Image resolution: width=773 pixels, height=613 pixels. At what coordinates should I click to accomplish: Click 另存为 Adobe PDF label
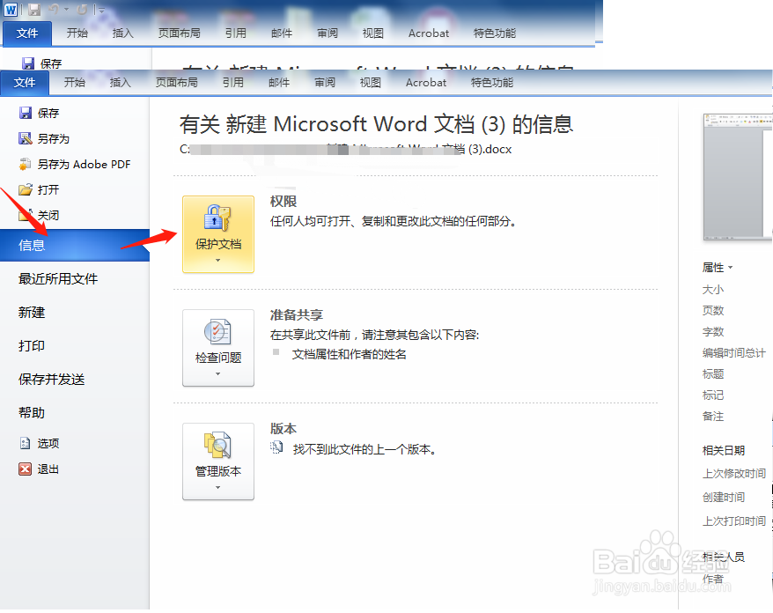tap(85, 164)
